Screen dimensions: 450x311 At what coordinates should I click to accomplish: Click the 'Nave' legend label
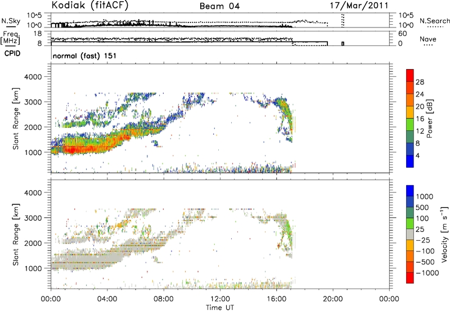point(427,39)
